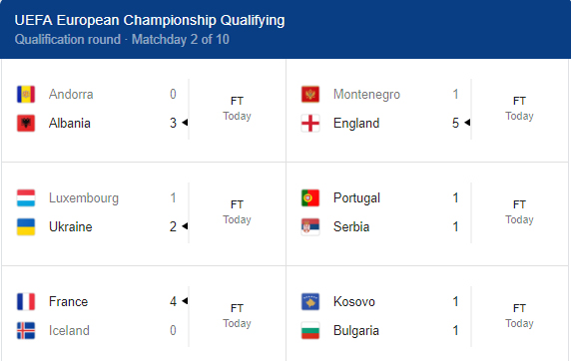Viewport: 571px width, 361px height.
Task: Click the Andorra flag icon
Action: (26, 95)
